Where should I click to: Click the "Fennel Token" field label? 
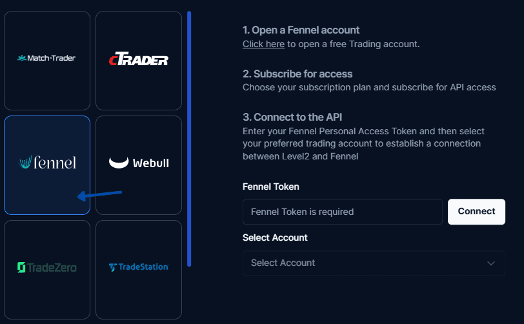(270, 187)
